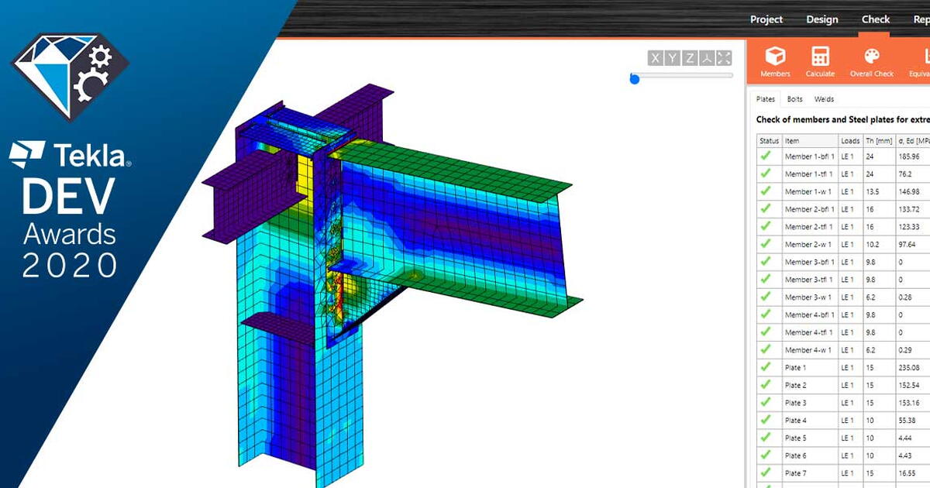930x488 pixels.
Task: Switch to the Welds results tab
Action: click(824, 99)
